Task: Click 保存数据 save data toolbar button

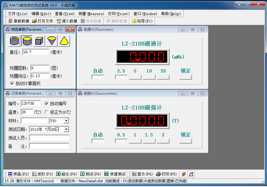Action: [x=91, y=21]
